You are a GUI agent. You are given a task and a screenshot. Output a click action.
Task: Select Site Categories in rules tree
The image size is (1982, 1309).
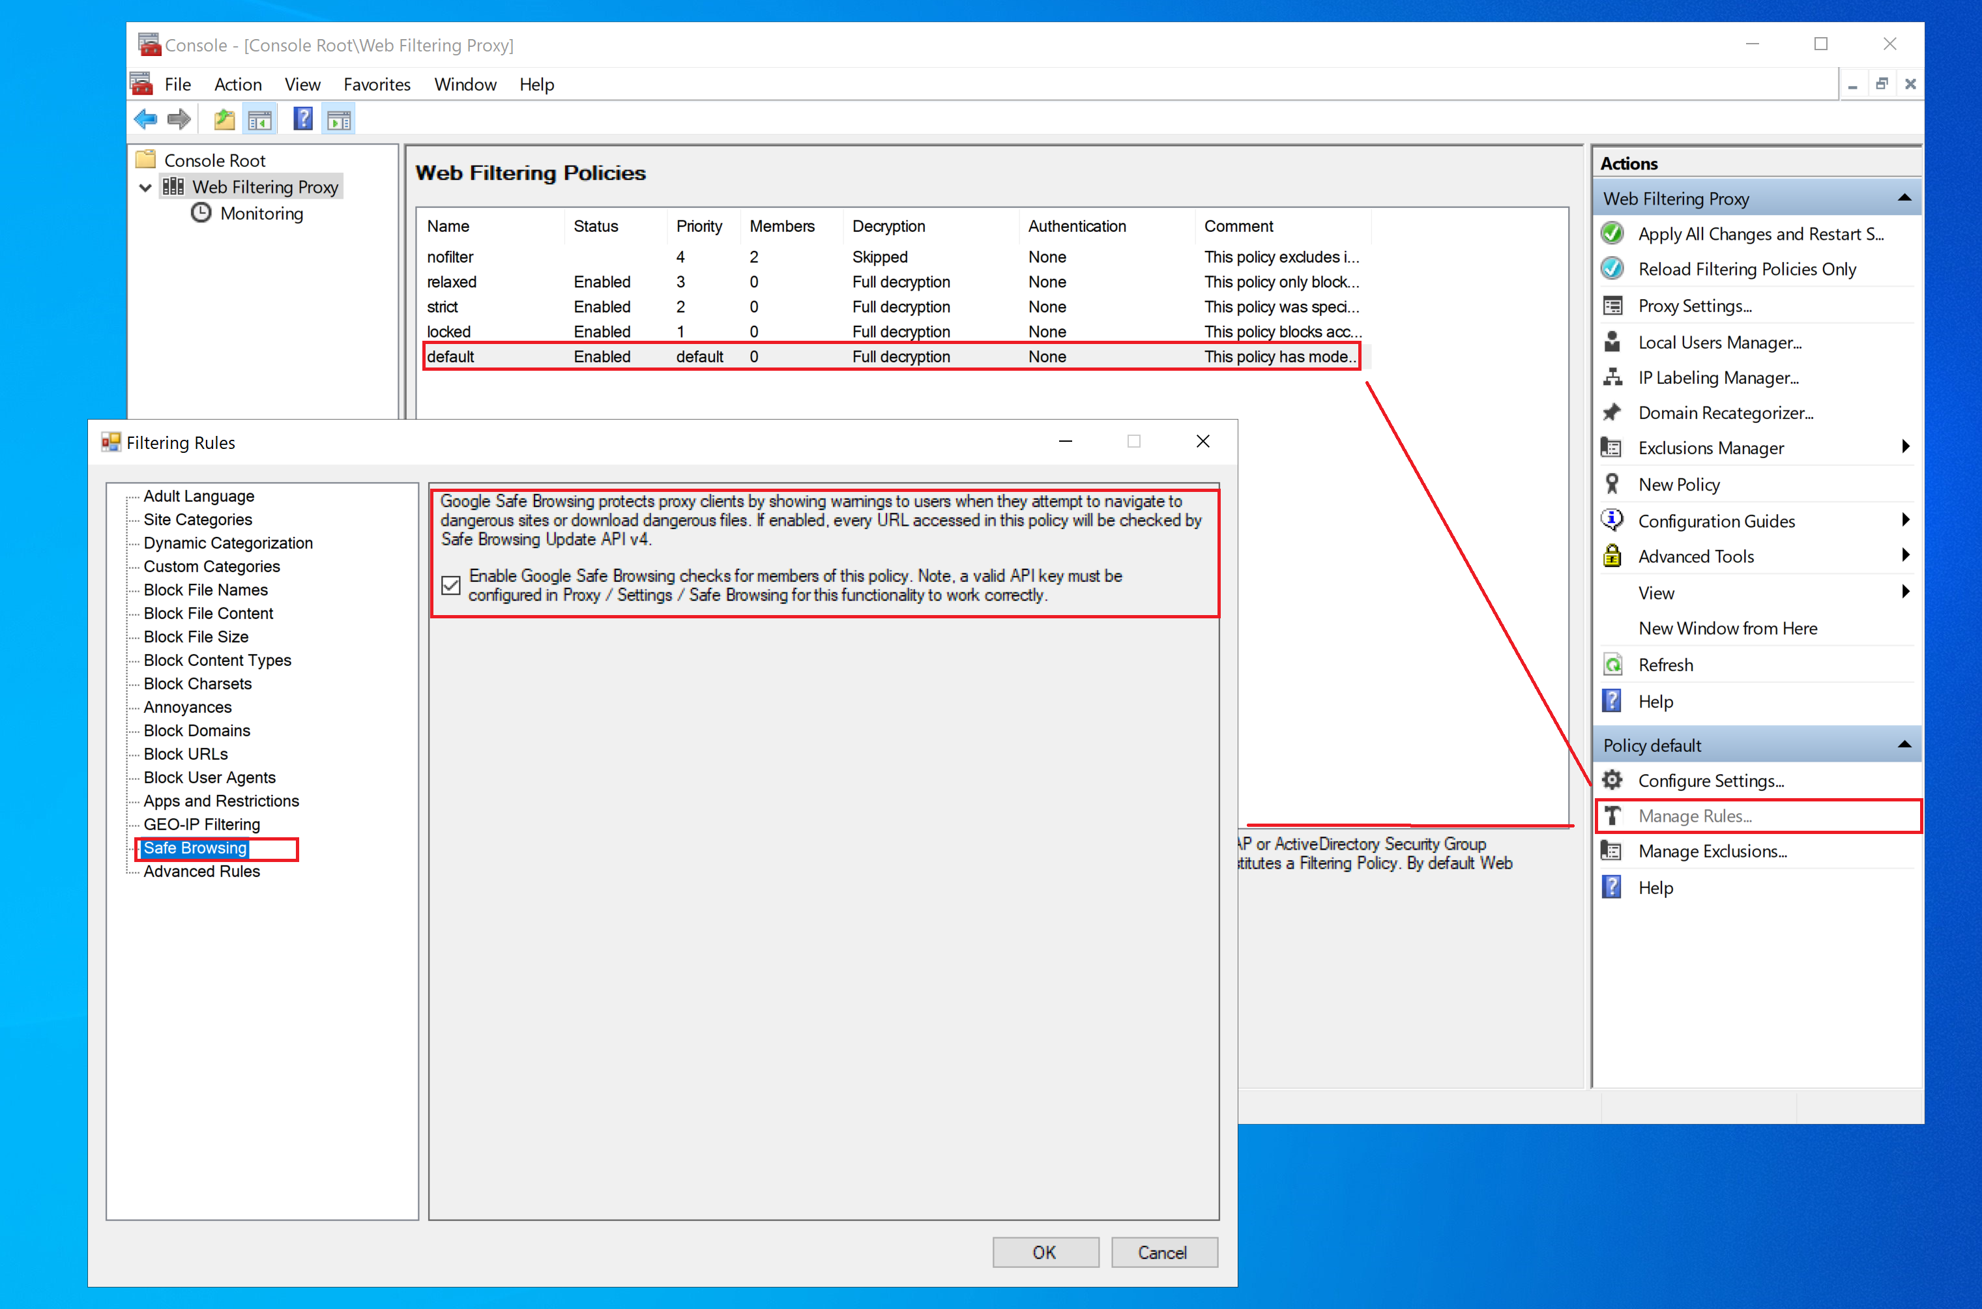click(198, 519)
